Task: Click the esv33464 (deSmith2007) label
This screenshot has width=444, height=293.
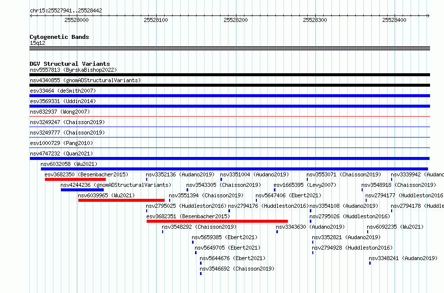Action: 63,91
